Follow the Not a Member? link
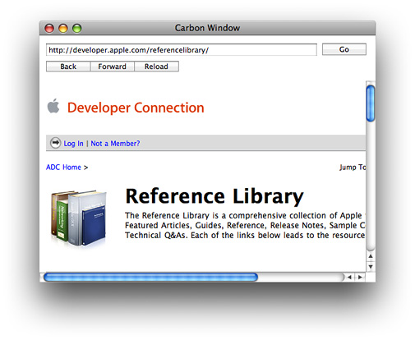Screen dimensions: 415x340 click(x=115, y=144)
